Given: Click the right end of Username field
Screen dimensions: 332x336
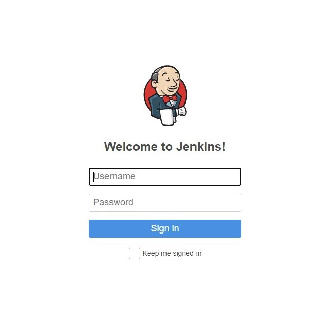Looking at the screenshot, I should click(234, 176).
